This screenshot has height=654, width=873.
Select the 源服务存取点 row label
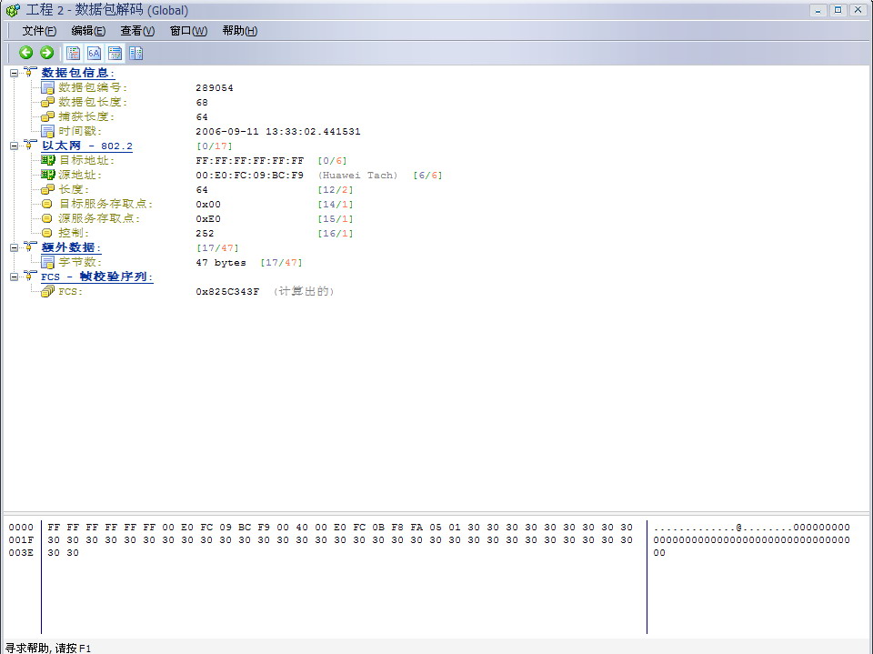pos(99,218)
